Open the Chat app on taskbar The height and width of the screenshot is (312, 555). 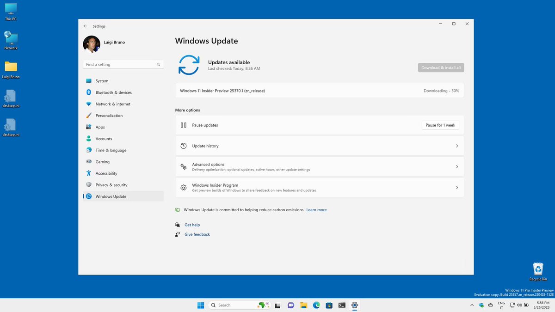[291, 305]
